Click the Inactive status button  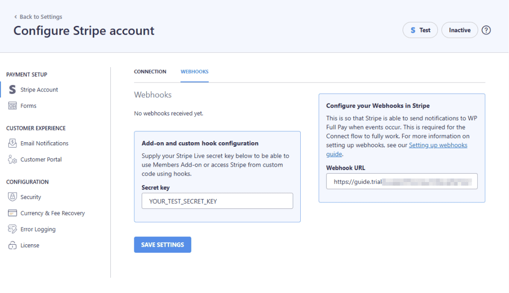coord(459,30)
